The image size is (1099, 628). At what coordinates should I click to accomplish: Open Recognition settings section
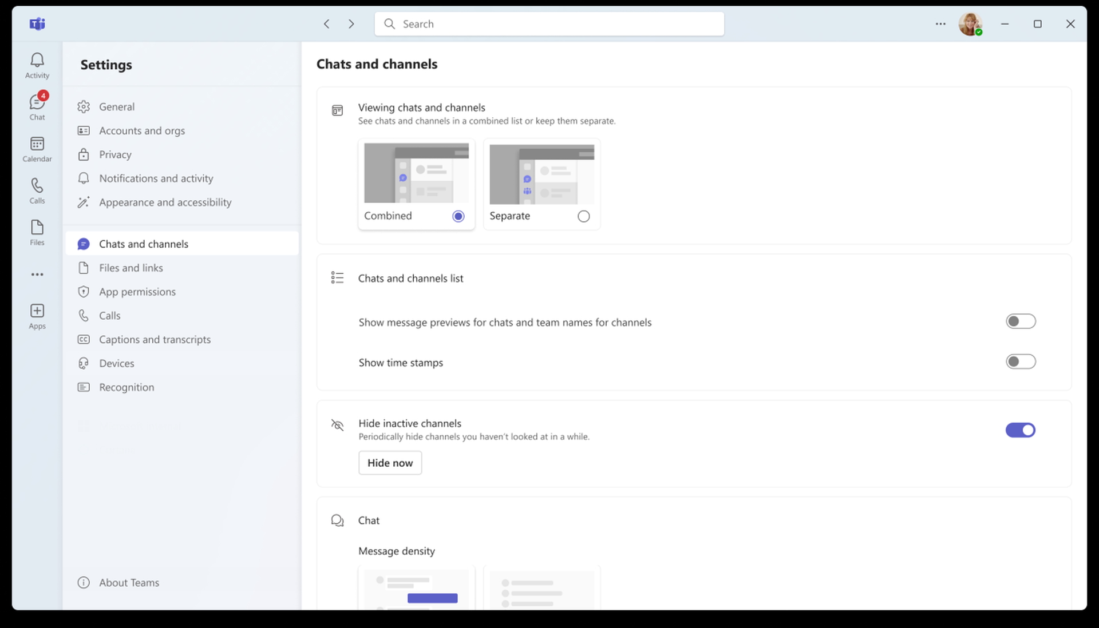127,387
